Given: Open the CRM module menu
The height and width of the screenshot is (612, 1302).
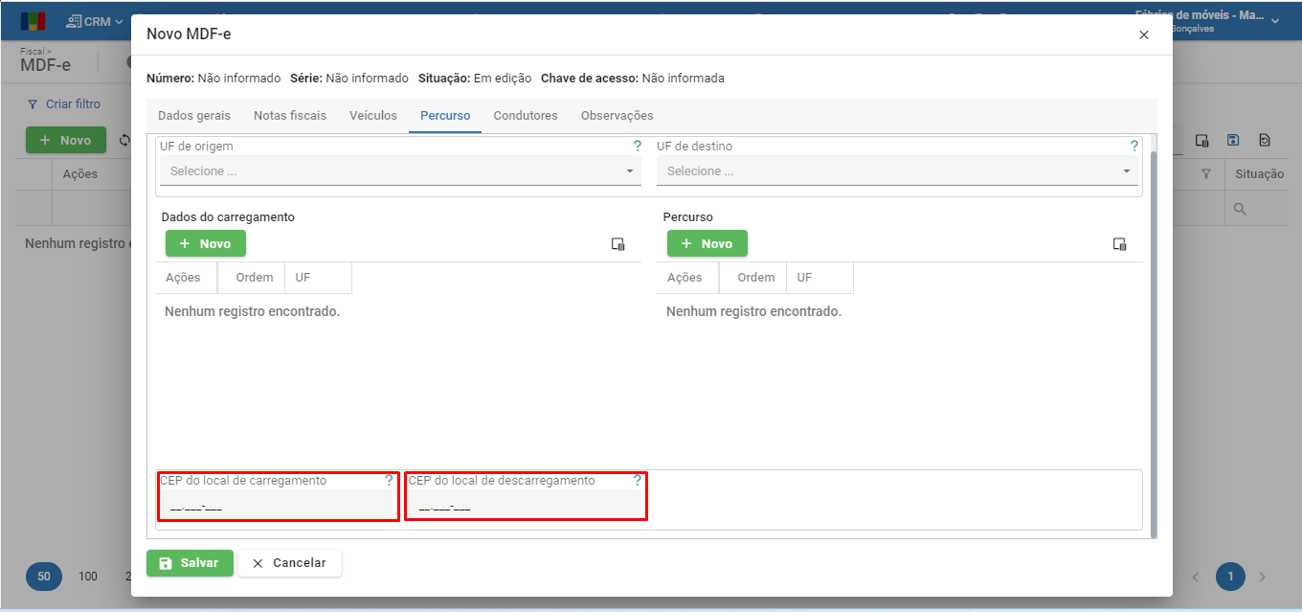Looking at the screenshot, I should click(x=95, y=21).
